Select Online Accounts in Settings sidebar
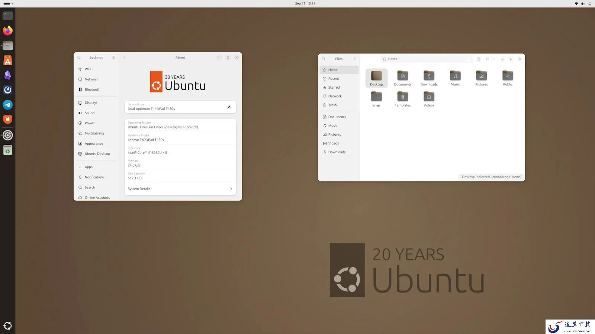Image resolution: width=595 pixels, height=334 pixels. point(96,197)
